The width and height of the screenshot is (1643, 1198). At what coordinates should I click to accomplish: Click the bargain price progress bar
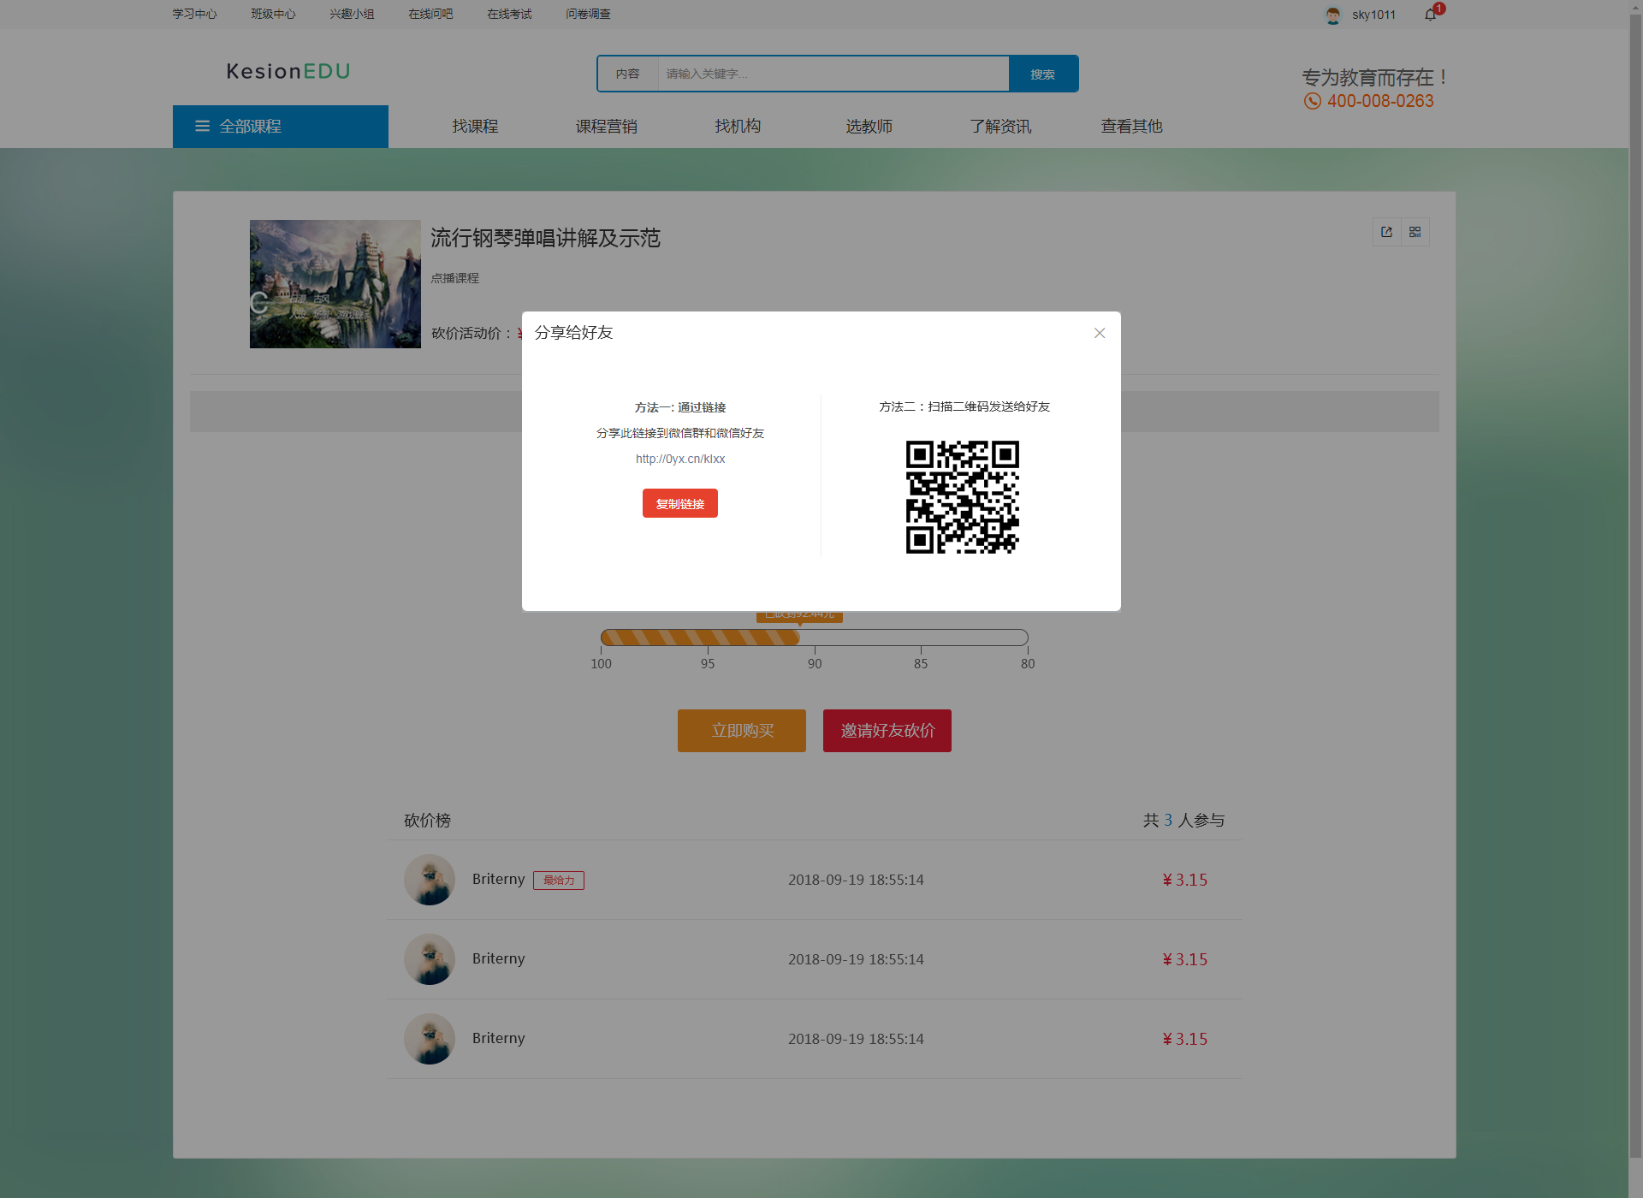coord(815,637)
